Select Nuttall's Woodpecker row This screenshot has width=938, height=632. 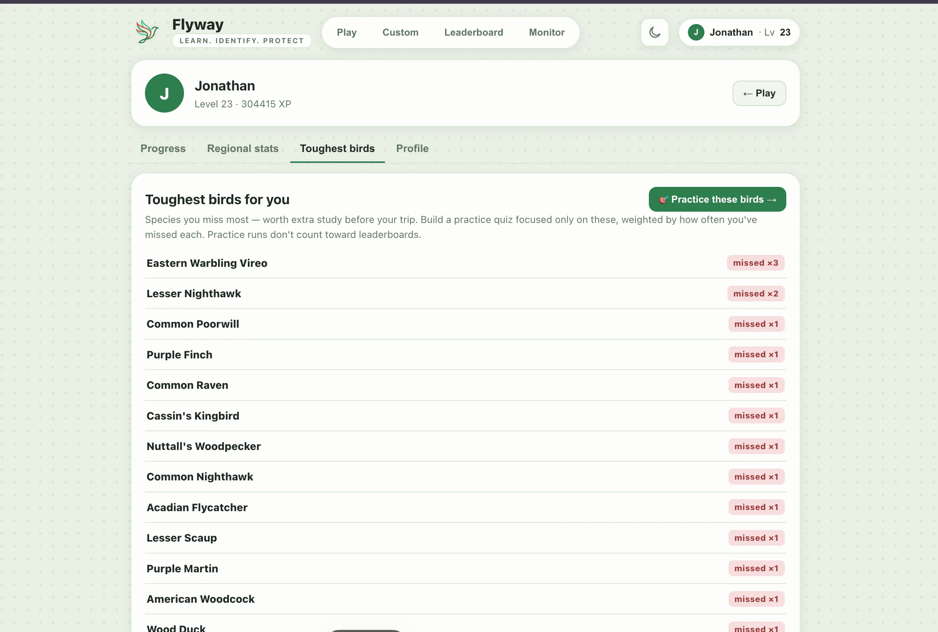(x=465, y=446)
